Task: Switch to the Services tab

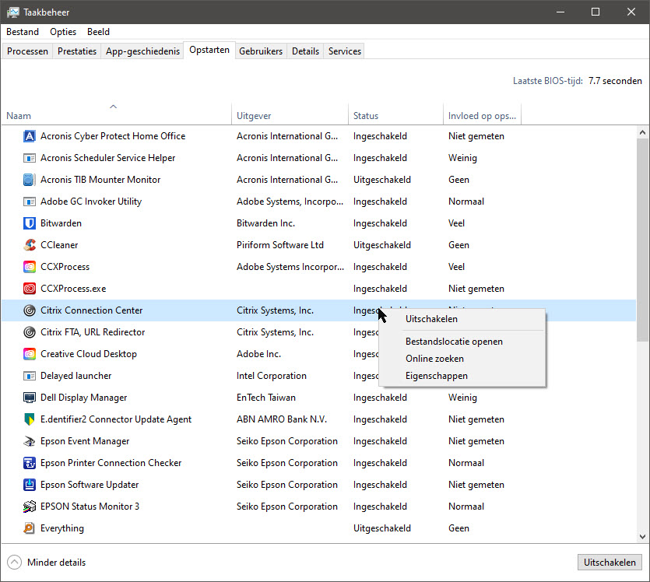Action: [x=345, y=51]
